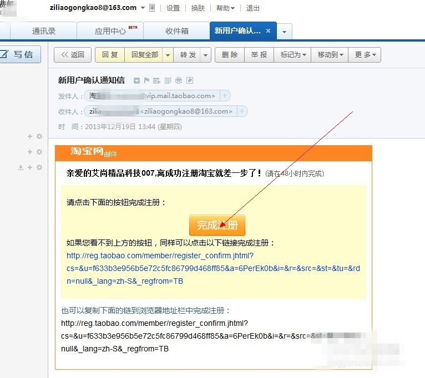Click the note icon beside the subject
Image resolution: width=425 pixels, height=378 pixels.
[168, 80]
